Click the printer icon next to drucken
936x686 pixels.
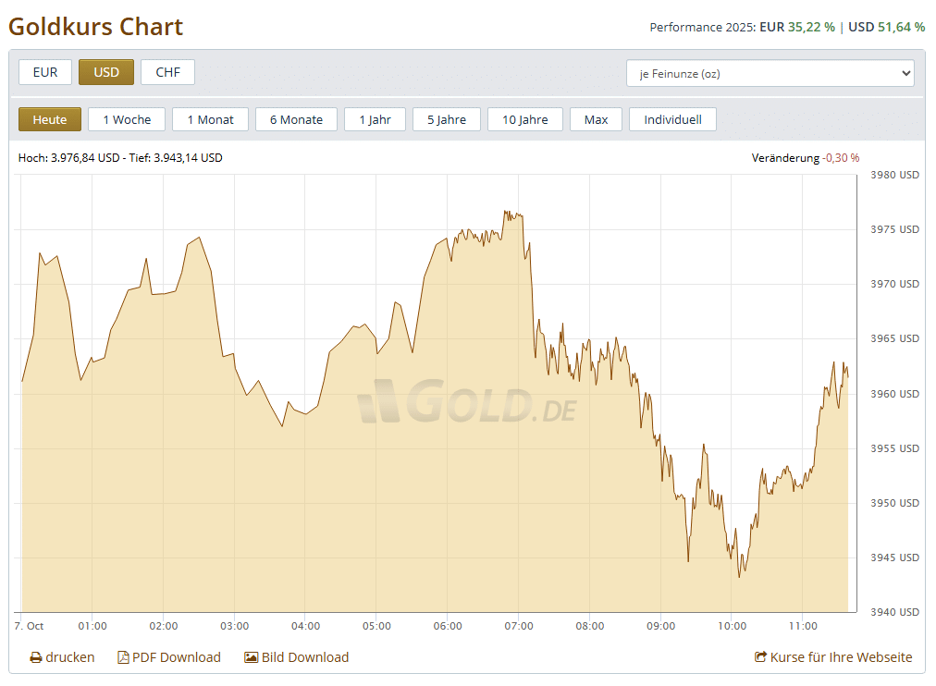coord(36,658)
